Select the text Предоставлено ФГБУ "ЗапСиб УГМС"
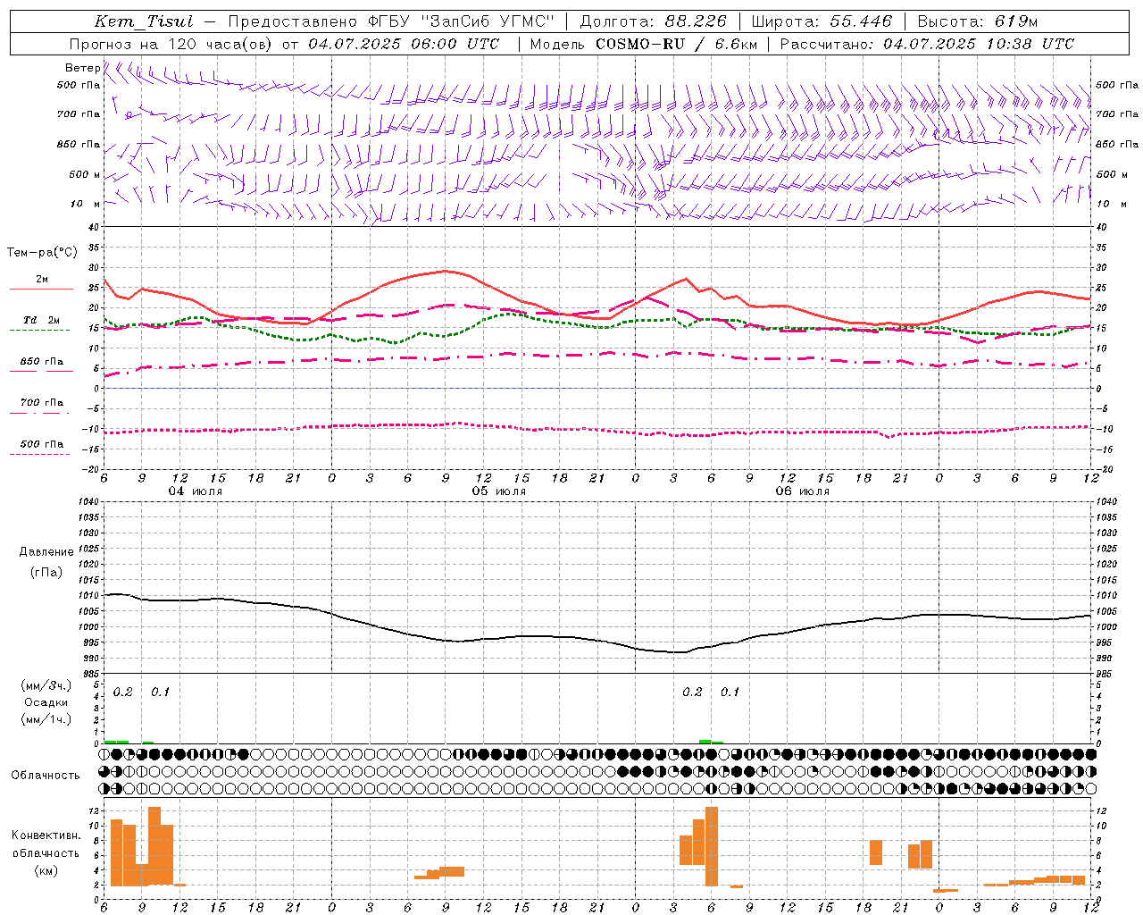Screen dimensions: 1143x915 click(390, 21)
